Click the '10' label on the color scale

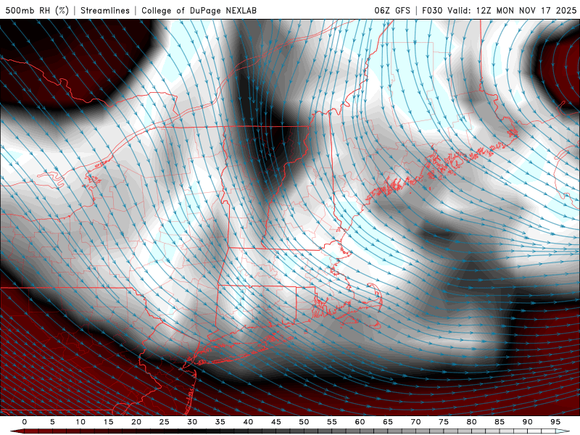click(80, 422)
